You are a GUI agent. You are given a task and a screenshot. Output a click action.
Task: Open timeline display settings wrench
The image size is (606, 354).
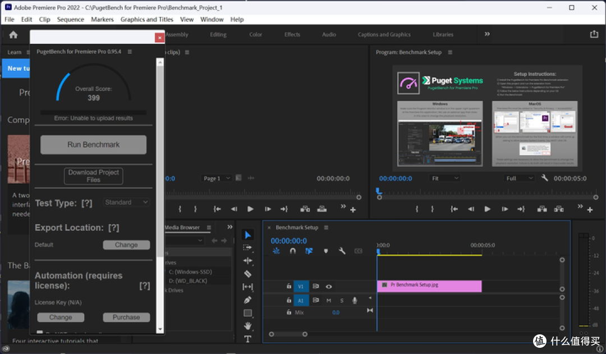(x=342, y=251)
